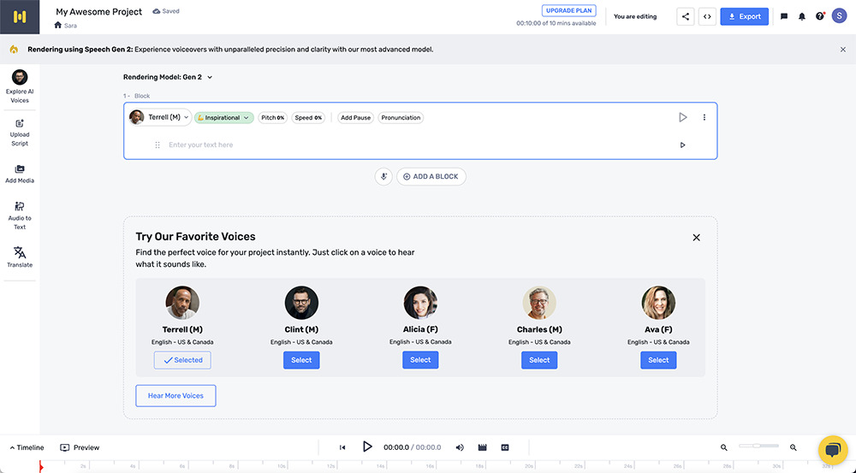Select the Alicia (F) voice

[x=420, y=360]
